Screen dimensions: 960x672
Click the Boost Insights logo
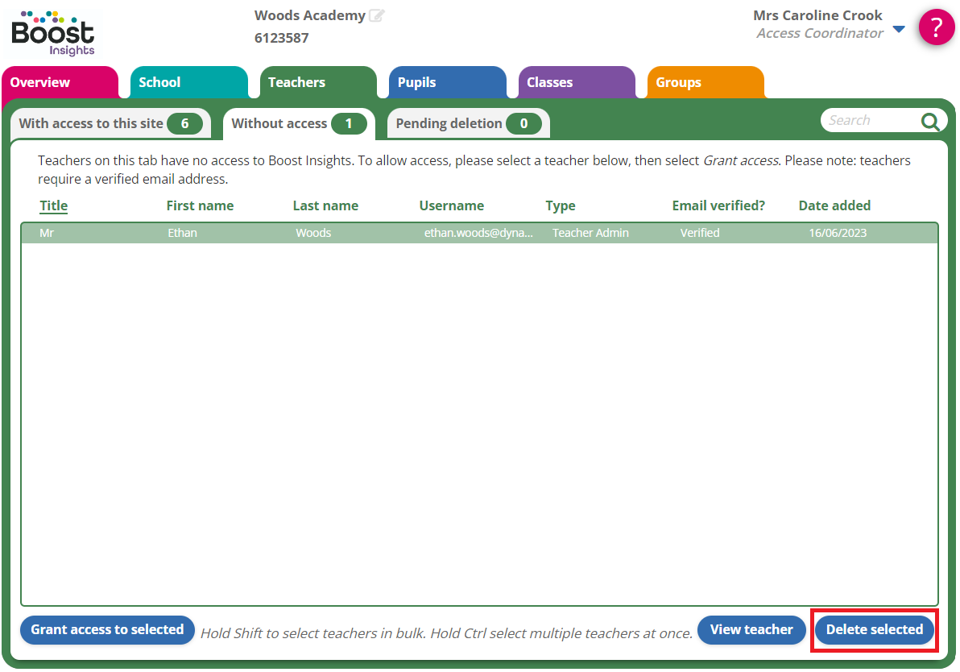pos(53,33)
